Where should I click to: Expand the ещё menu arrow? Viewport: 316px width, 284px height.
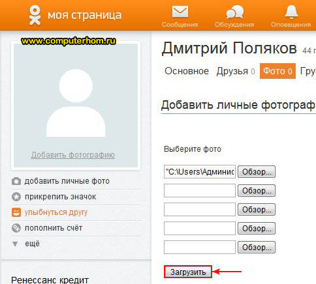click(15, 244)
